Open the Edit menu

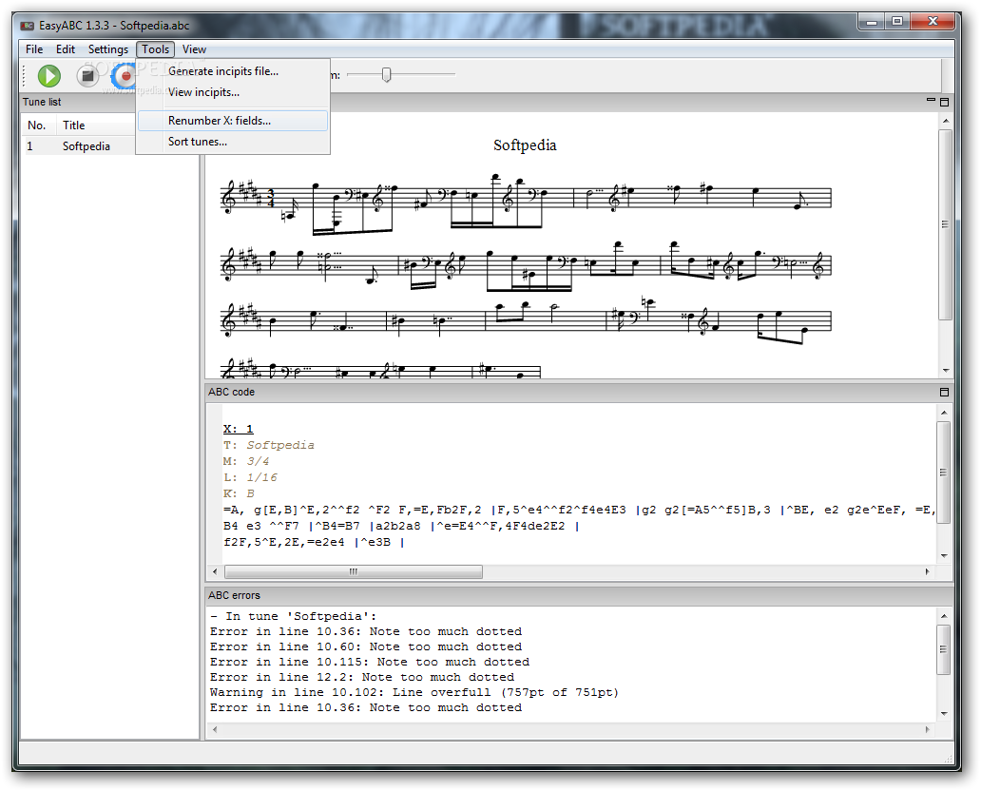(65, 49)
